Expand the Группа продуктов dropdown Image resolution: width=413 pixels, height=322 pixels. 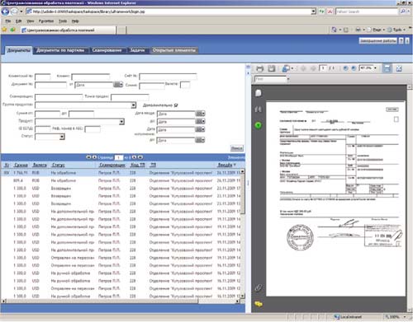[134, 105]
